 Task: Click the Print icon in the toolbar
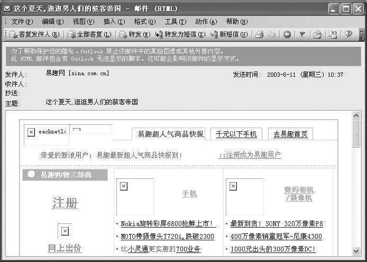coord(260,34)
